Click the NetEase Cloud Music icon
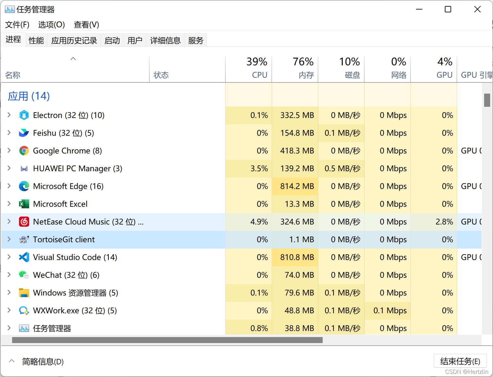 coord(24,222)
